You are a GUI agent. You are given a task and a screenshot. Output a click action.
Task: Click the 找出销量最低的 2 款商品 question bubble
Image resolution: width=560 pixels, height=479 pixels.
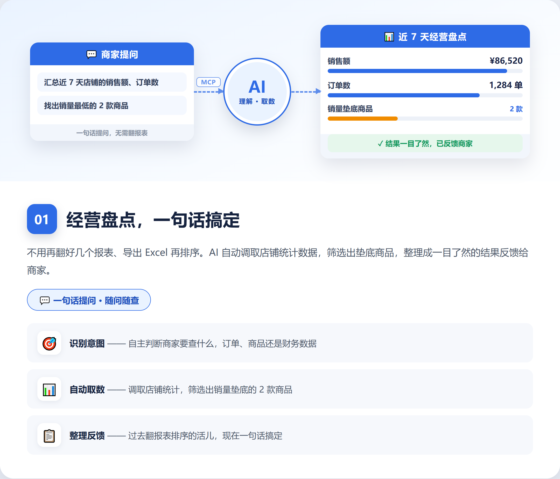[112, 106]
